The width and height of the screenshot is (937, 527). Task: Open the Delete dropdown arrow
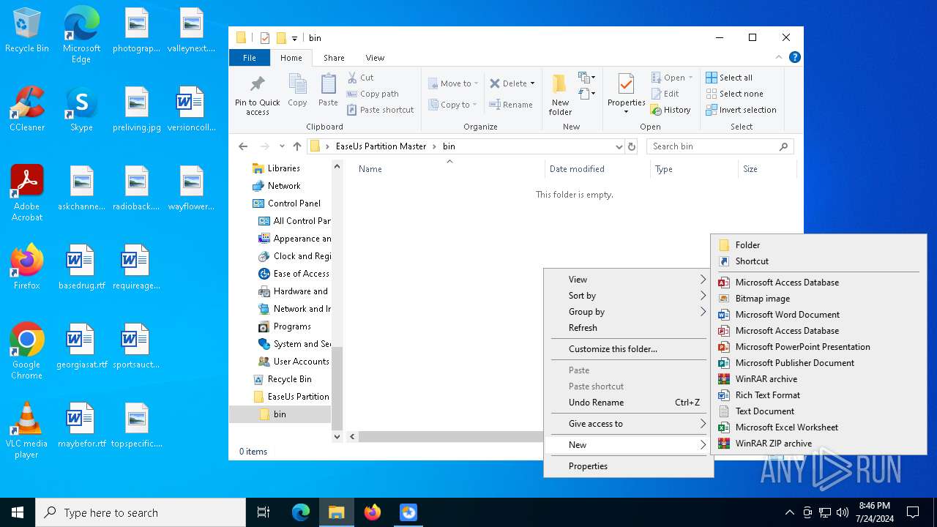point(532,83)
